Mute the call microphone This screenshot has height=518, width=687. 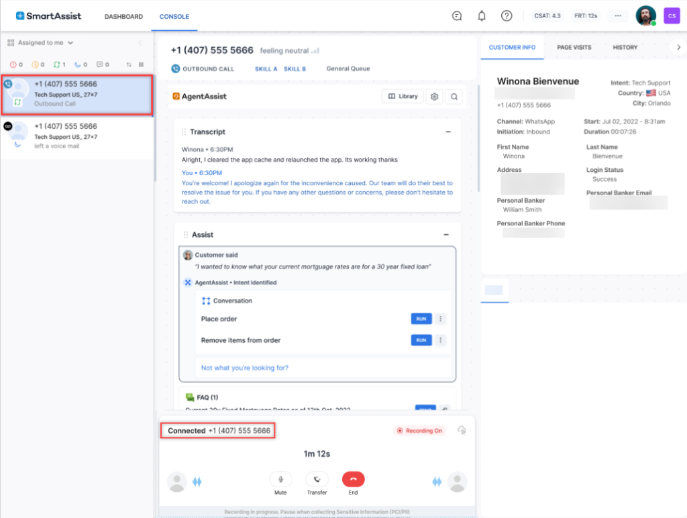click(x=280, y=478)
